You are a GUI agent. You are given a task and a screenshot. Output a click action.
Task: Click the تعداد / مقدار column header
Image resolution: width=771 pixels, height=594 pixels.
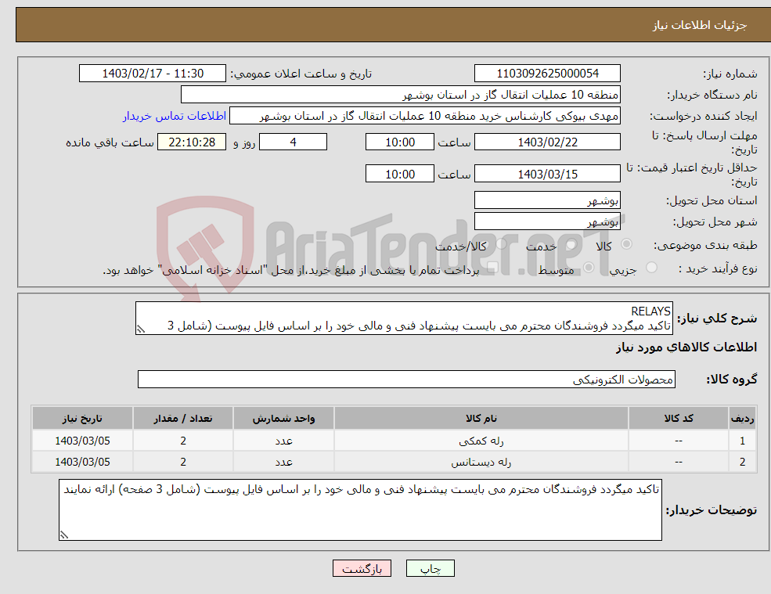pyautogui.click(x=183, y=419)
